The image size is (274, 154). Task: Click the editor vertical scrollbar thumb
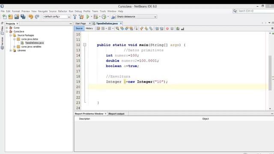270,73
